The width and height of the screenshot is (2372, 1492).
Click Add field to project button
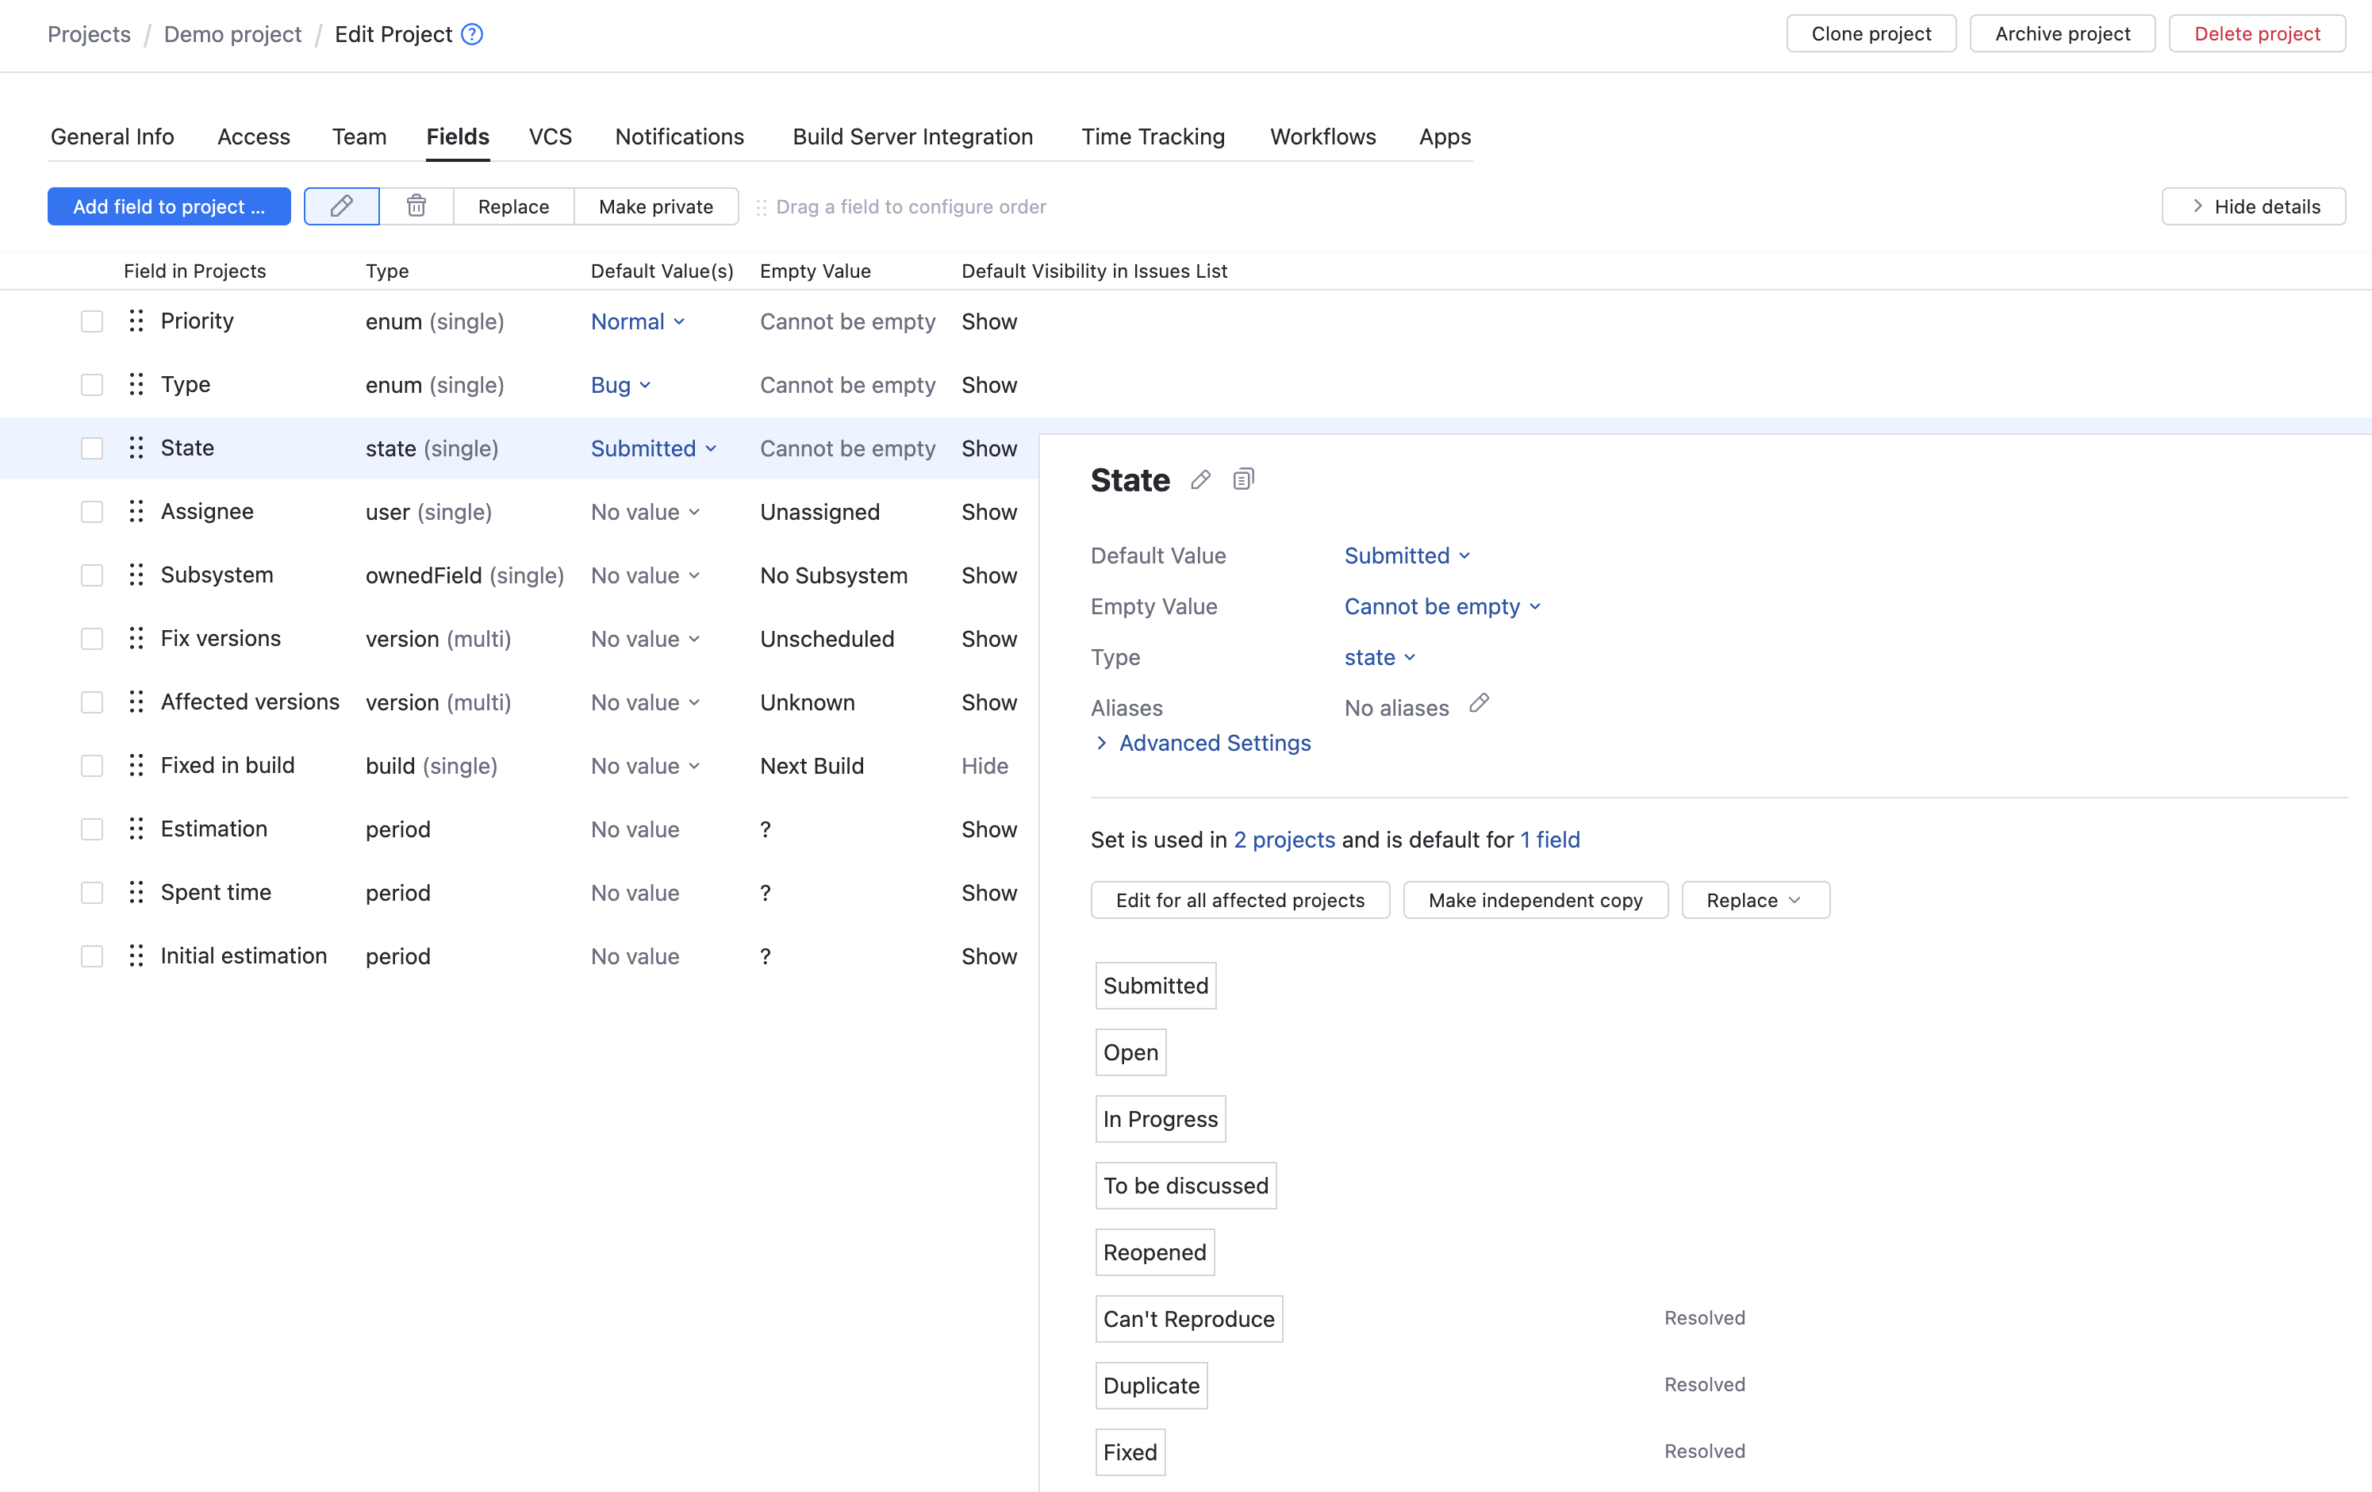[x=168, y=207]
